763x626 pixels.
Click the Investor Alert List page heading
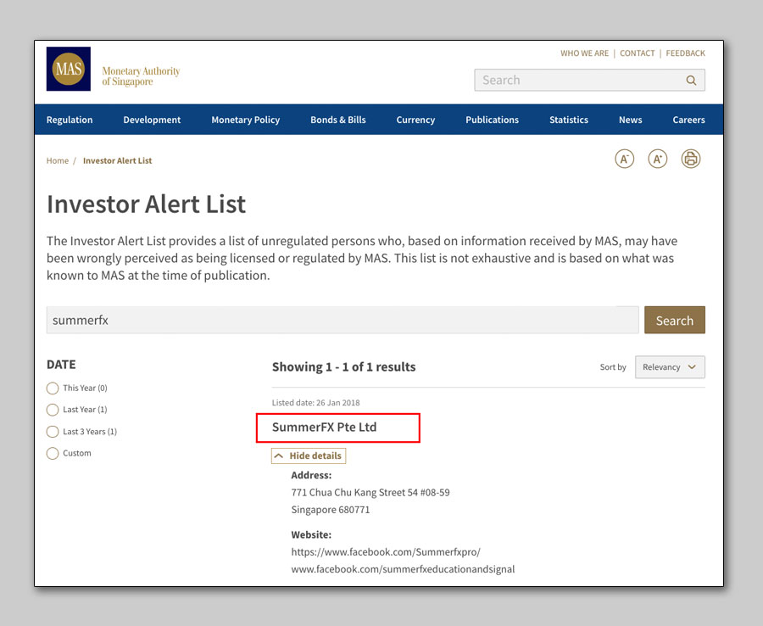coord(146,204)
